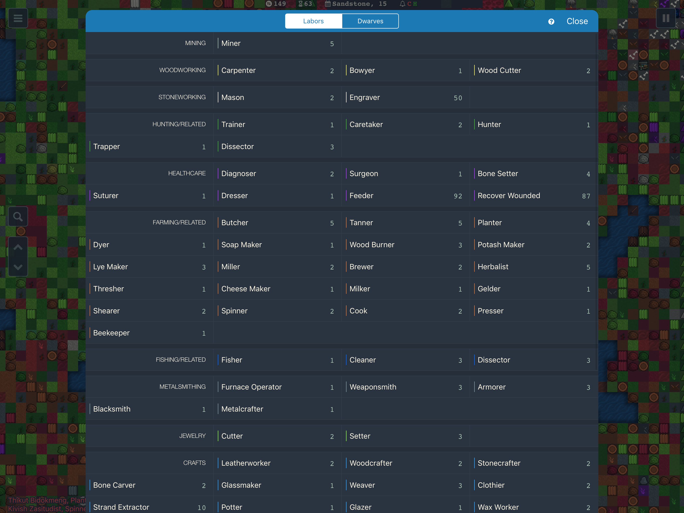This screenshot has width=684, height=513.
Task: Select the Engraver labor row
Action: tap(405, 97)
